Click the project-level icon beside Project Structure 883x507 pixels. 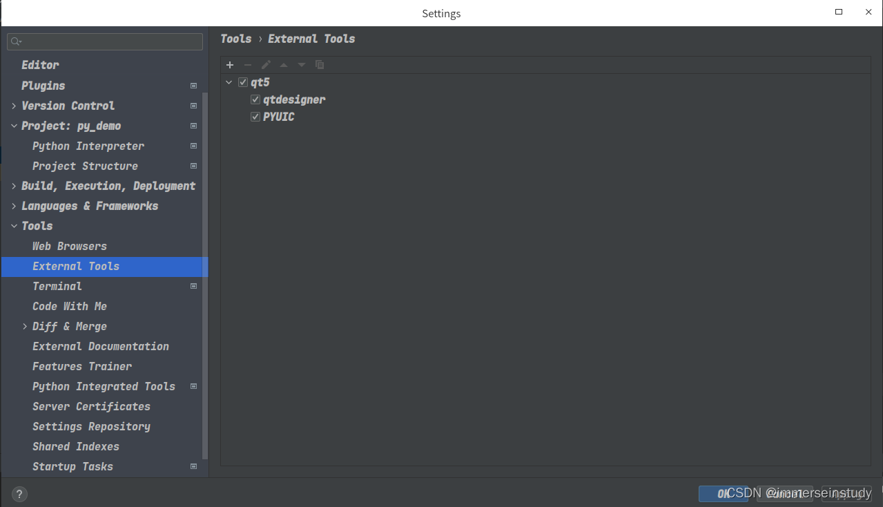pos(193,166)
